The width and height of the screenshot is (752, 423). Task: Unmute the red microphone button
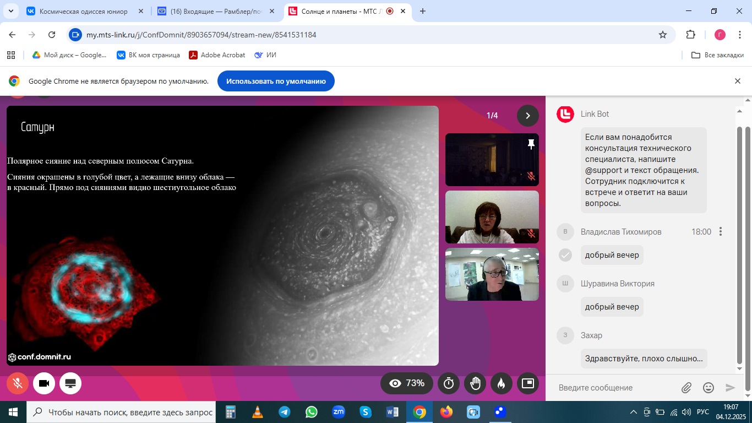tap(18, 383)
